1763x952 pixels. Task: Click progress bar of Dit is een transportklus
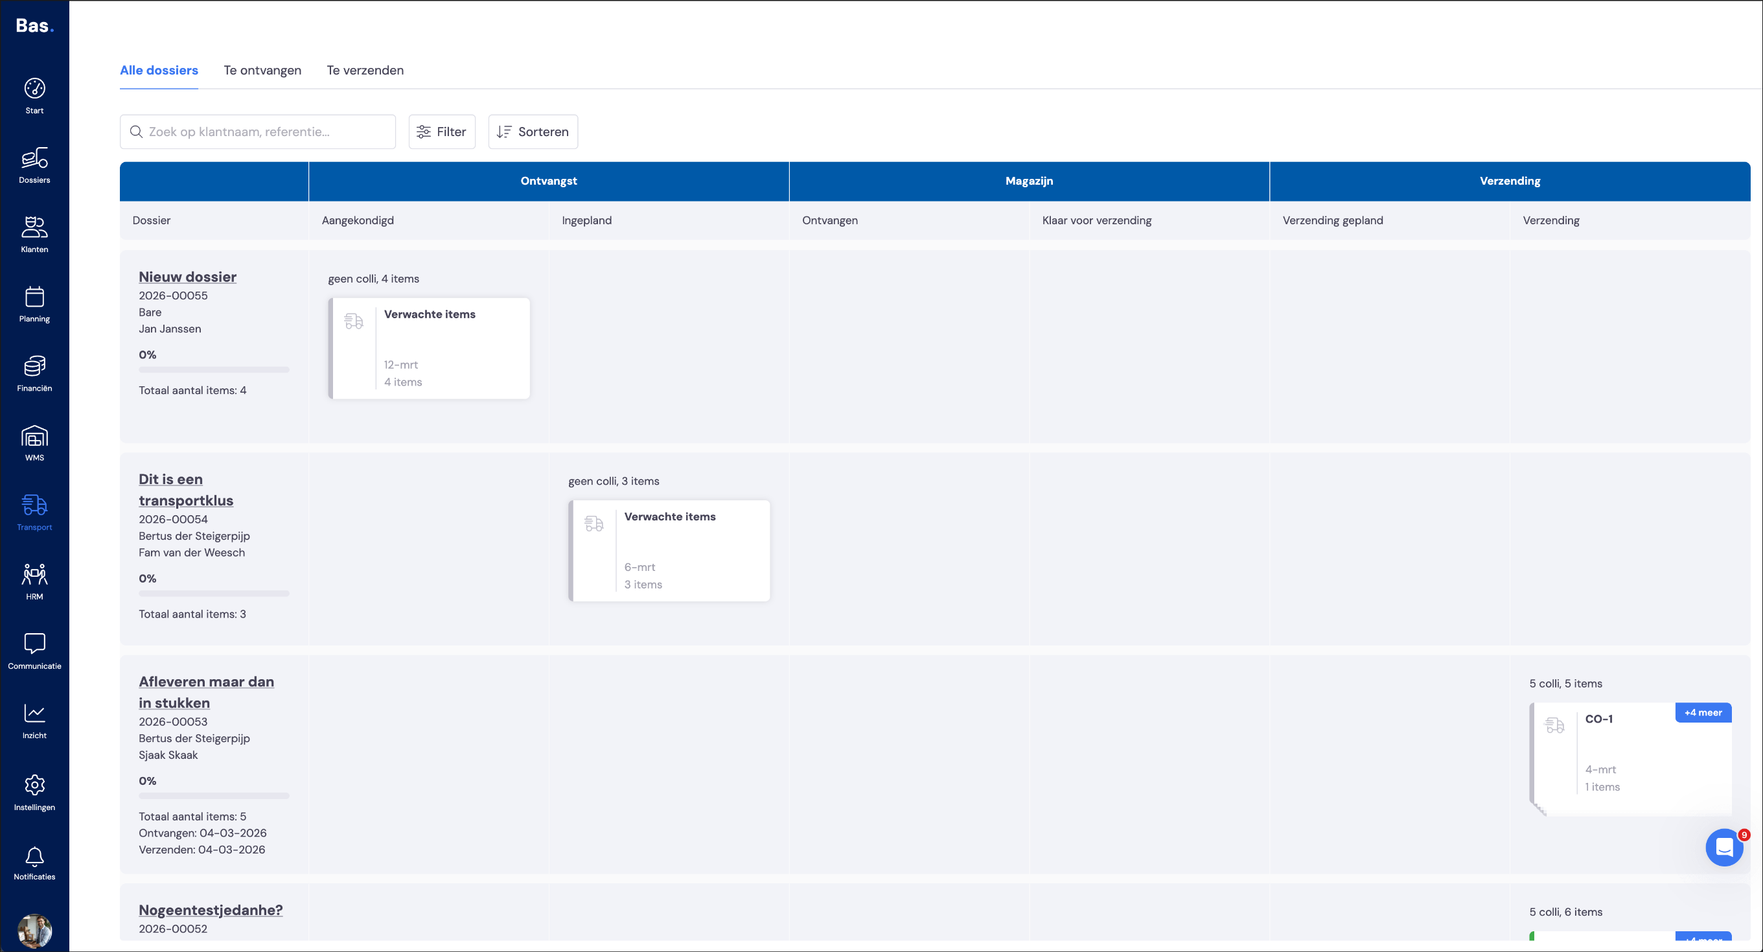tap(214, 594)
